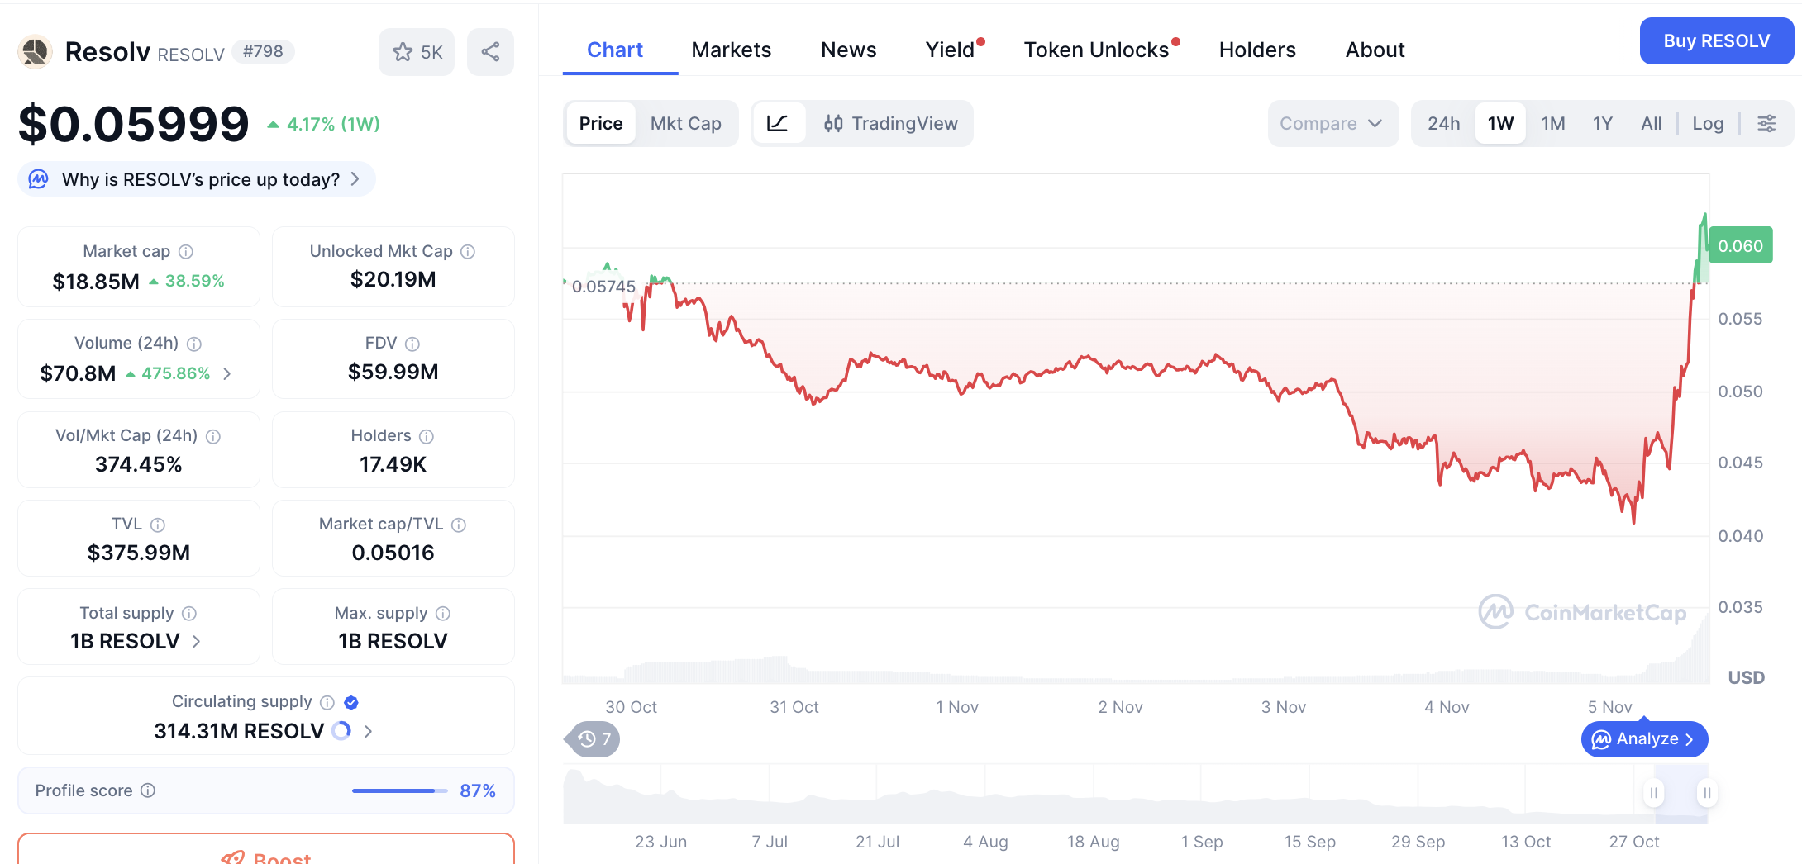
Task: Switch chart to Mkt Cap view
Action: click(x=685, y=124)
